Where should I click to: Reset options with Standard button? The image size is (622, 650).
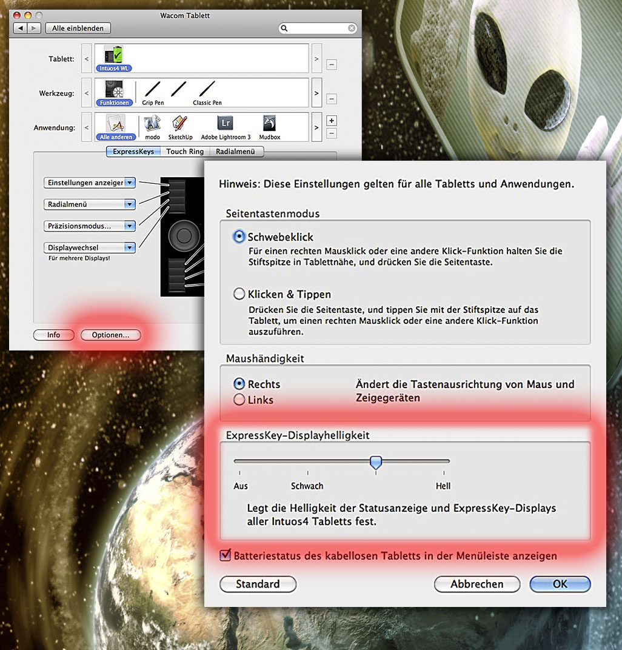258,584
